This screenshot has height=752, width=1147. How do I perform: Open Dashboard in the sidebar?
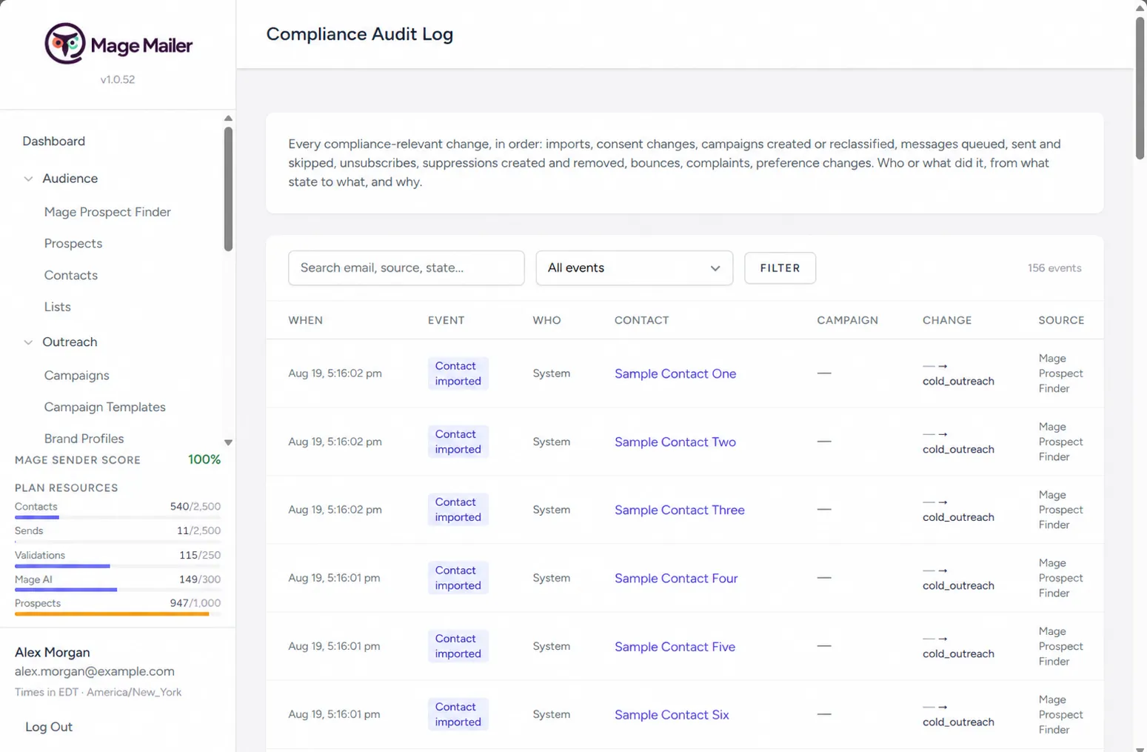[x=53, y=142]
